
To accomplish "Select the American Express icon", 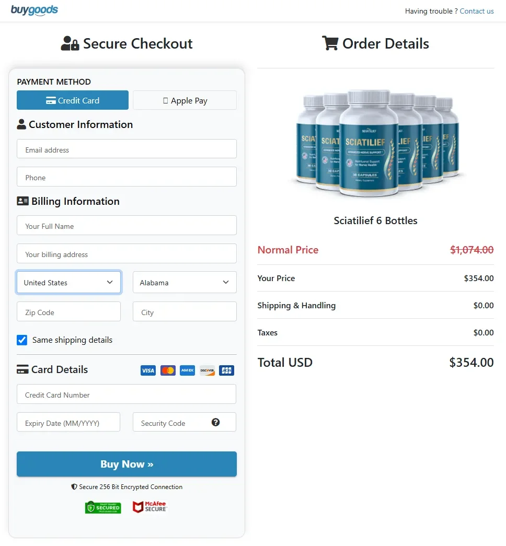I will (187, 370).
